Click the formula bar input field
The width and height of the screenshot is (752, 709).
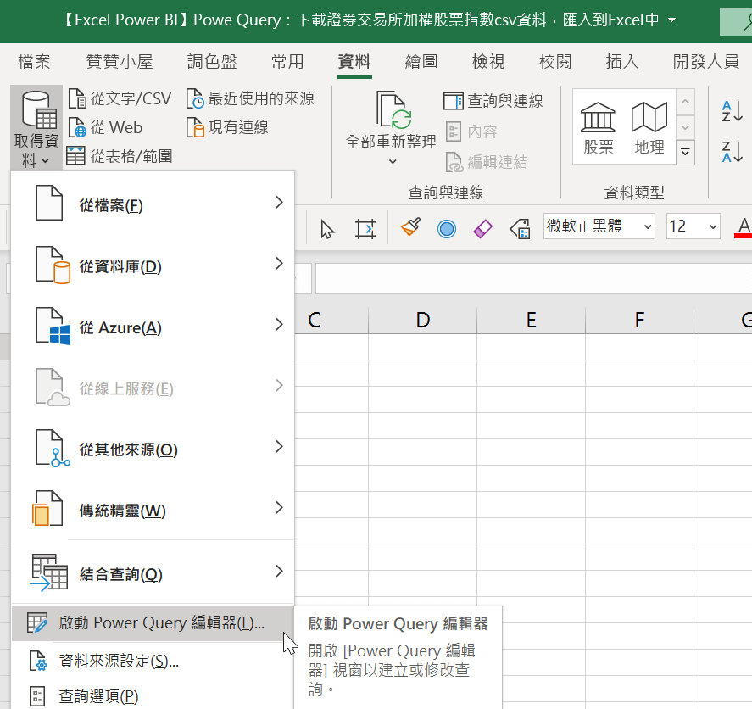click(533, 278)
